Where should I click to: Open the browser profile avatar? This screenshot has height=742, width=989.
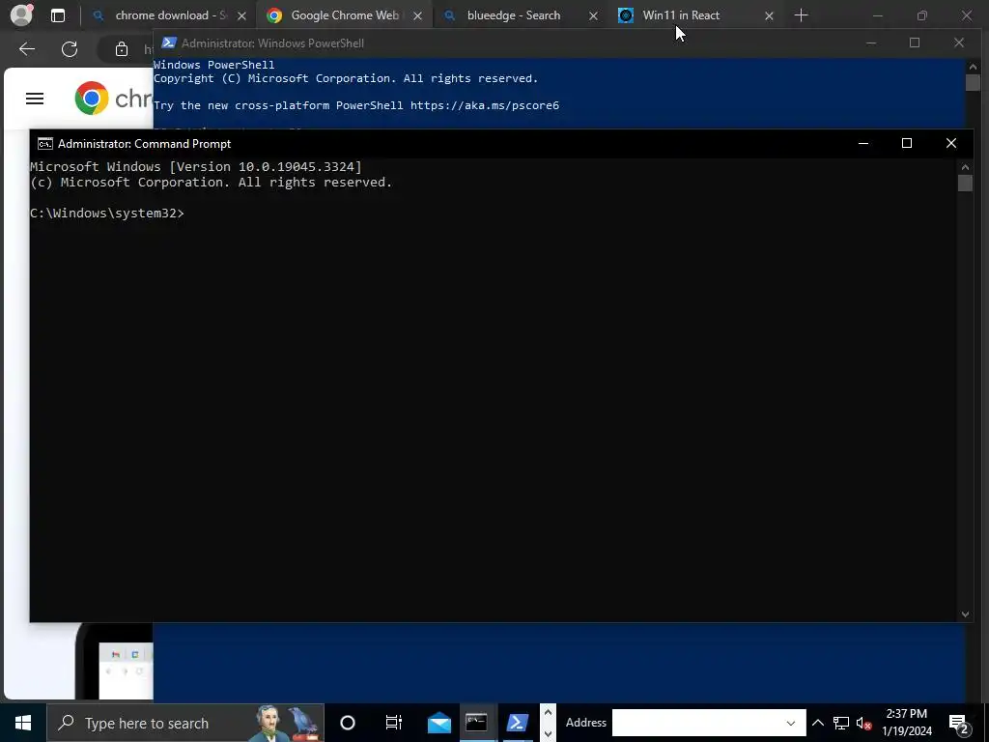[x=21, y=14]
